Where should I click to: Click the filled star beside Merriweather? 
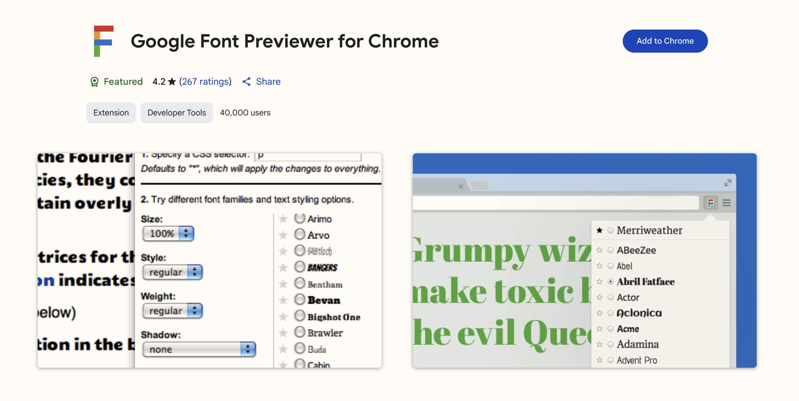click(599, 230)
